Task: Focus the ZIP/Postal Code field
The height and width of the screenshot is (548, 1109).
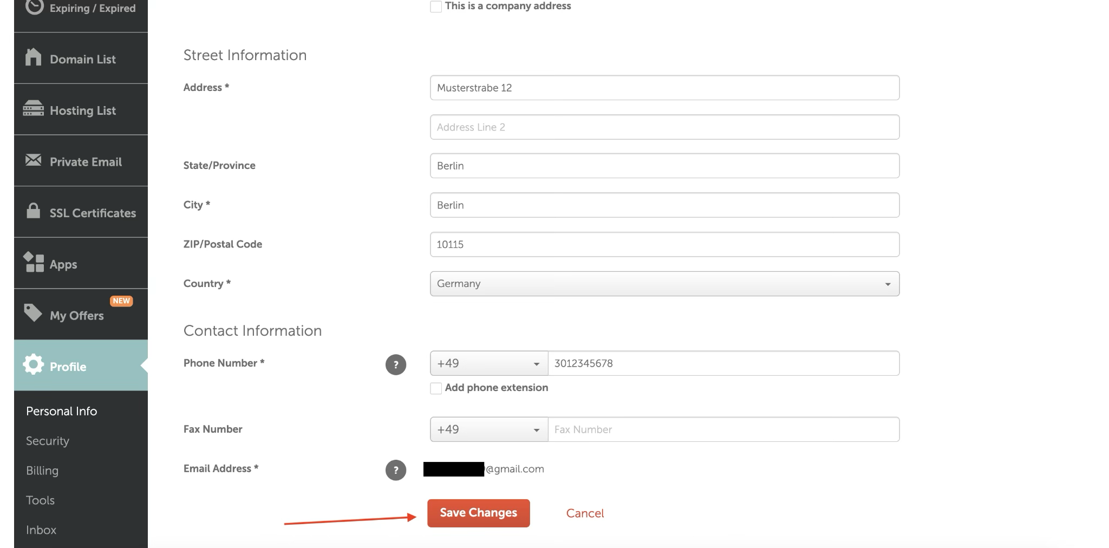Action: click(664, 244)
